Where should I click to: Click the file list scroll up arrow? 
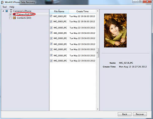tap(98, 11)
